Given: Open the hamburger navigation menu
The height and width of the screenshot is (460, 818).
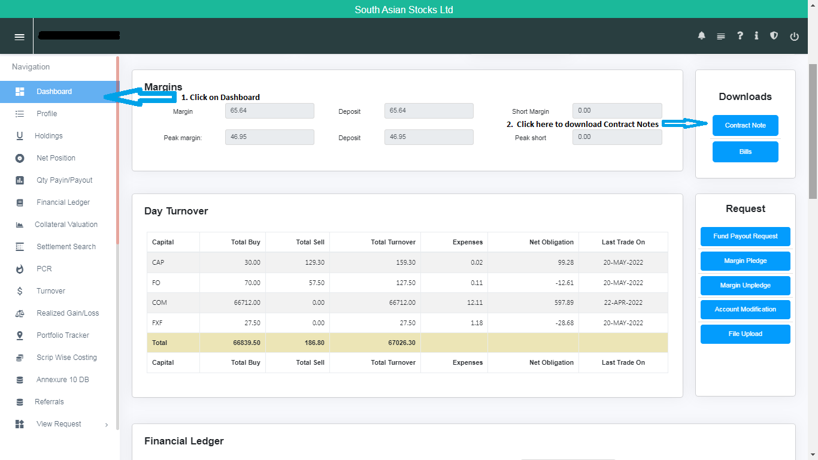Looking at the screenshot, I should (19, 37).
